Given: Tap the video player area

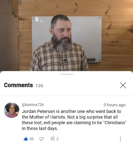Looking at the screenshot, I should [x=66, y=35].
